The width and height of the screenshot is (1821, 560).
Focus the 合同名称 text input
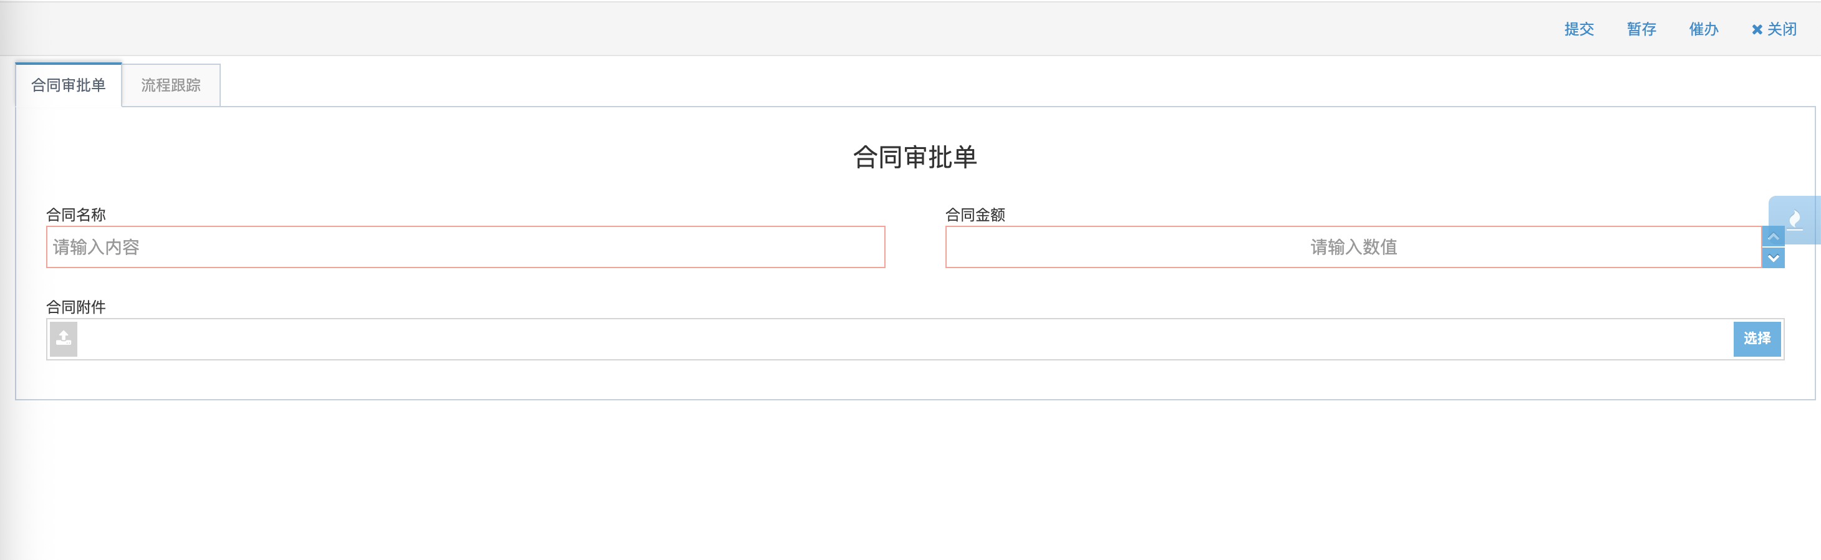[x=466, y=247]
